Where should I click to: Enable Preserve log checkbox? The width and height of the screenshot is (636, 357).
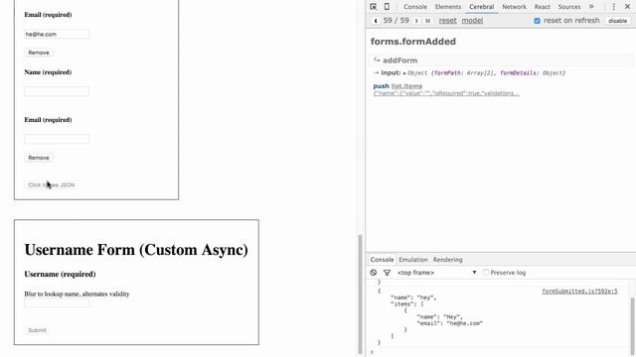486,273
